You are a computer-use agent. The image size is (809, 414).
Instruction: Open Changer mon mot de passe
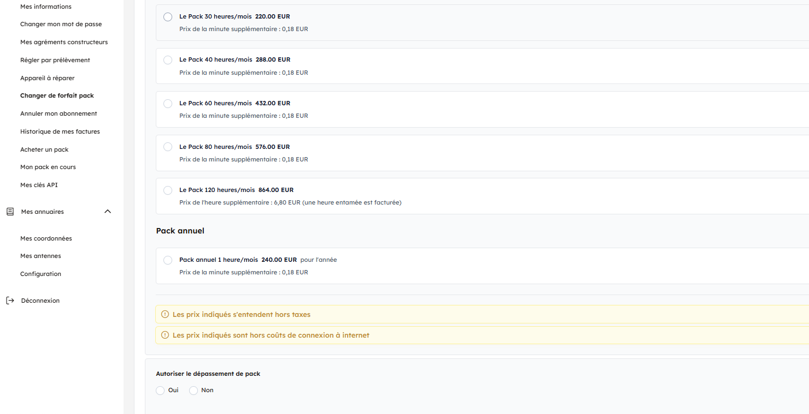[61, 24]
